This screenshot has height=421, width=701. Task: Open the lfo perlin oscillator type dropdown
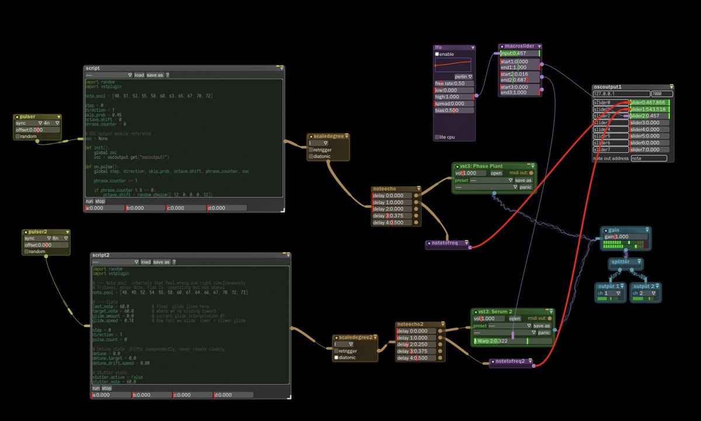464,76
